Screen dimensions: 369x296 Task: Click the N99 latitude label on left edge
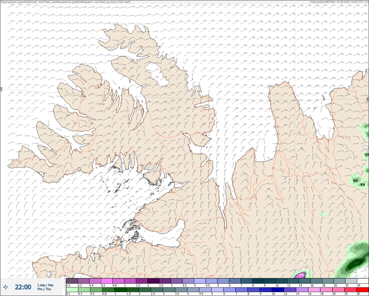(x=1, y=89)
